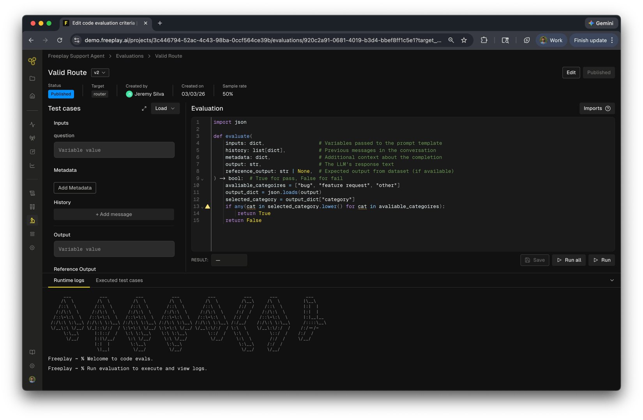Click the line chart analytics sidebar icon
This screenshot has height=420, width=643.
point(32,166)
